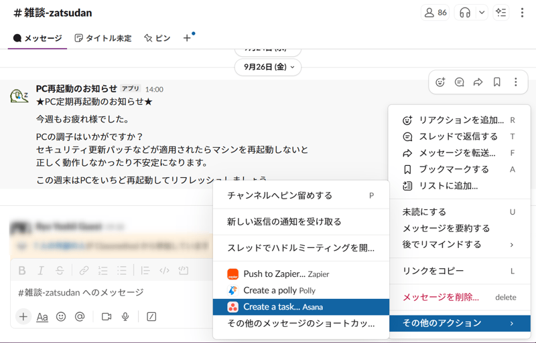Viewport: 536px width, 343px height.
Task: Open the huddle headphones icon
Action: tap(465, 13)
